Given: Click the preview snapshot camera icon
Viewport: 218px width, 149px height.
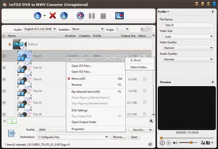Looking at the screenshot, I should coord(208,143).
